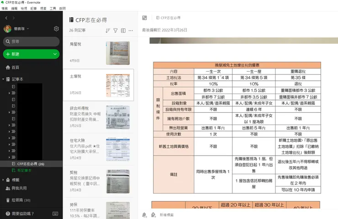Open 標籤 tags section
The width and height of the screenshot is (338, 219).
tap(13, 180)
